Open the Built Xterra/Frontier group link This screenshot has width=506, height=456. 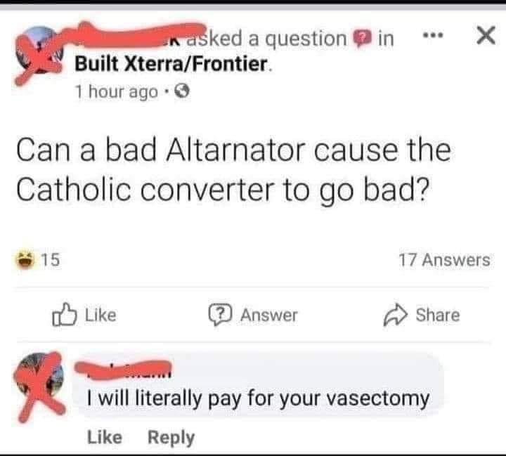[x=171, y=65]
